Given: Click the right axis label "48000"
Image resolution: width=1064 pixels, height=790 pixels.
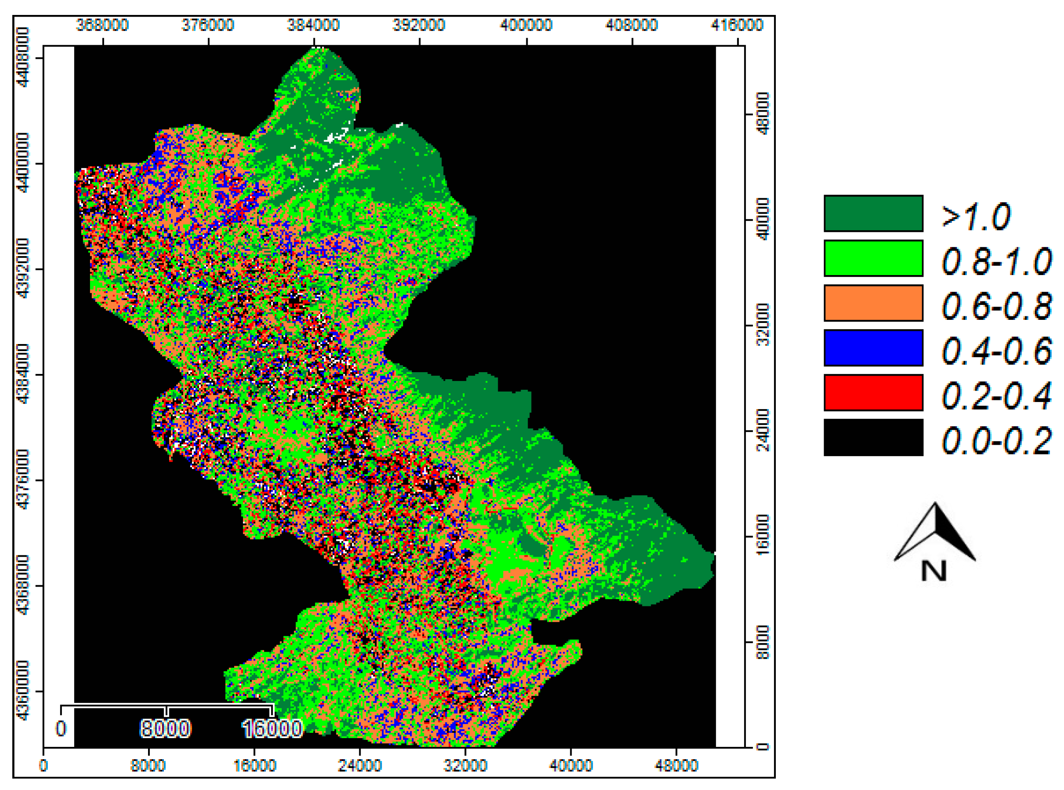Looking at the screenshot, I should coord(764,114).
